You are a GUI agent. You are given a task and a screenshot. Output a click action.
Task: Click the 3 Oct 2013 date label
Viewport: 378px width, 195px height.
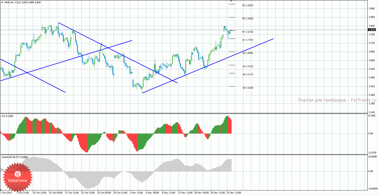pyautogui.click(x=6, y=193)
